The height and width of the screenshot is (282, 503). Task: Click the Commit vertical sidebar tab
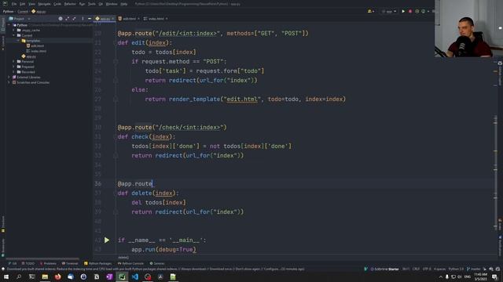click(x=3, y=43)
